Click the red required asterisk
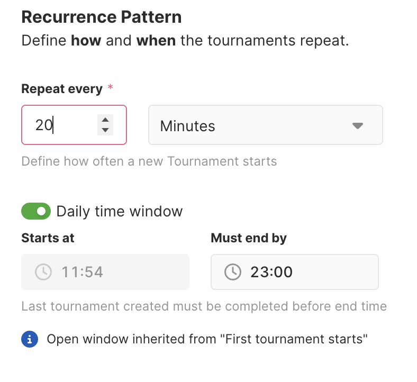This screenshot has height=382, width=417. (x=110, y=88)
